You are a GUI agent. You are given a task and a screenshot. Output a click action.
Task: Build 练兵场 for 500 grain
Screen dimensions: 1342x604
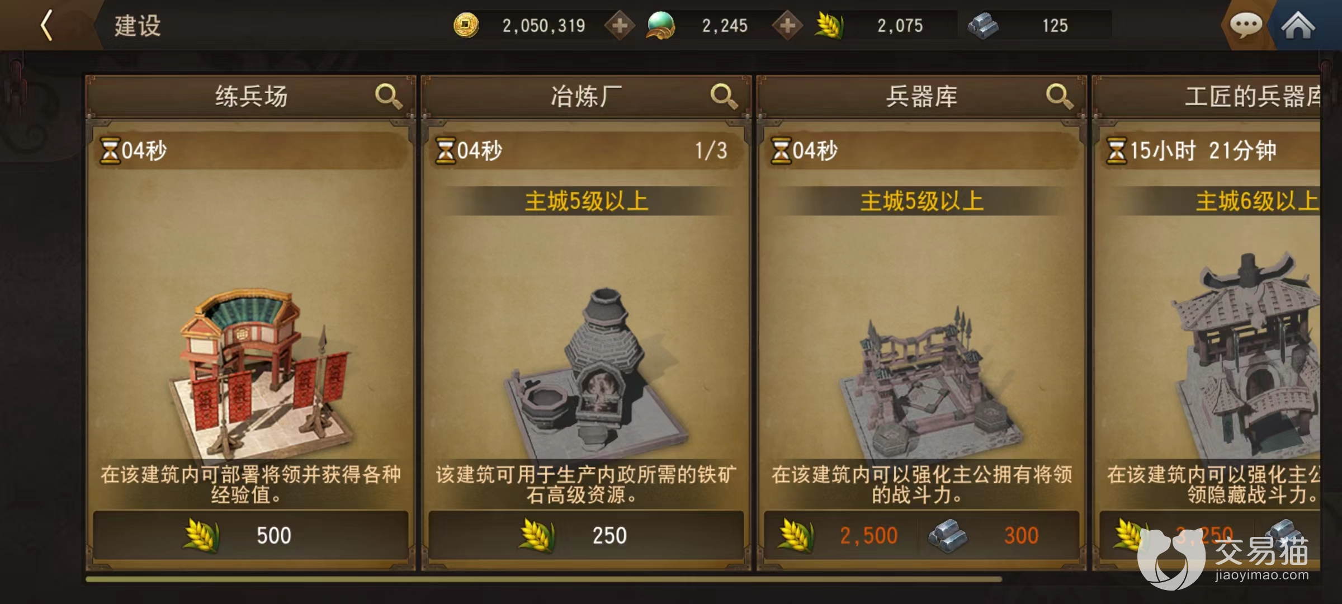point(251,535)
